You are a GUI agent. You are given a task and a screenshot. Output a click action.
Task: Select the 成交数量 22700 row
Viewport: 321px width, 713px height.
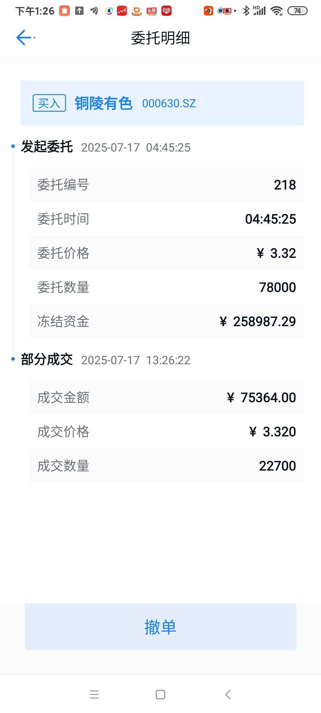[166, 466]
